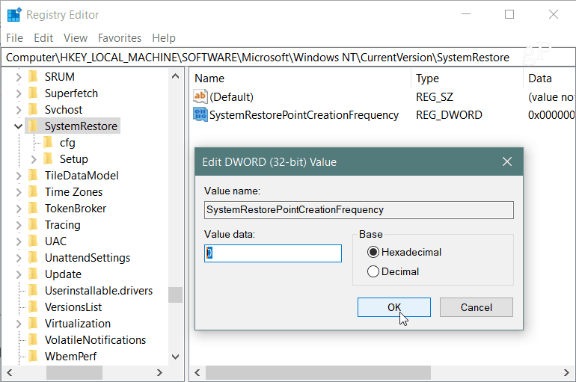Expand the TileDataModel tree node

(19, 176)
